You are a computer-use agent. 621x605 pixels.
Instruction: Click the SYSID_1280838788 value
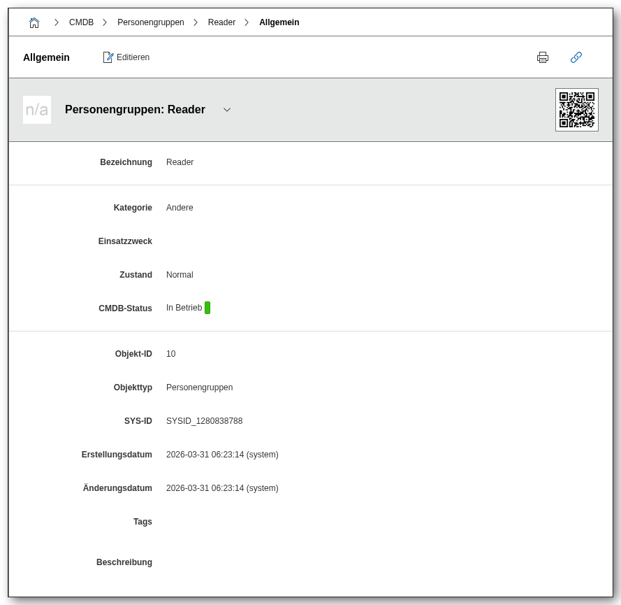click(x=204, y=421)
